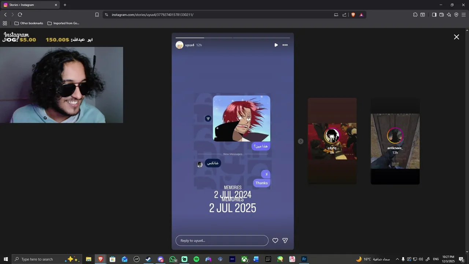Open the apps grid in bookmarks bar
This screenshot has height=264, width=469.
(x=5, y=23)
